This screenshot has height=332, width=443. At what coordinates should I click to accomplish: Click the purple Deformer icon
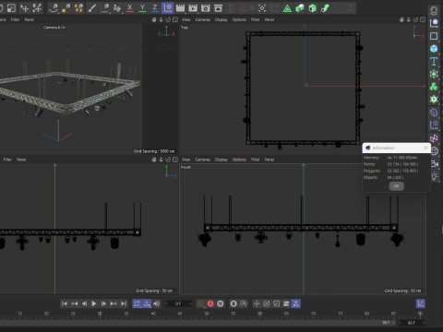434,113
